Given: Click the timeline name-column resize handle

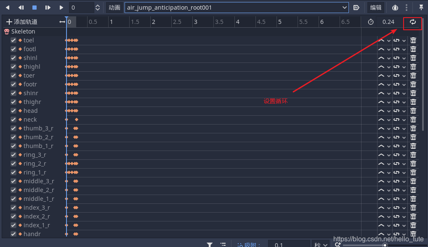Looking at the screenshot, I should (x=62, y=22).
